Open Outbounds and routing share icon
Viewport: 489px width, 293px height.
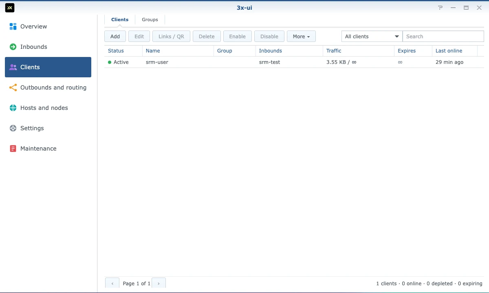(13, 87)
